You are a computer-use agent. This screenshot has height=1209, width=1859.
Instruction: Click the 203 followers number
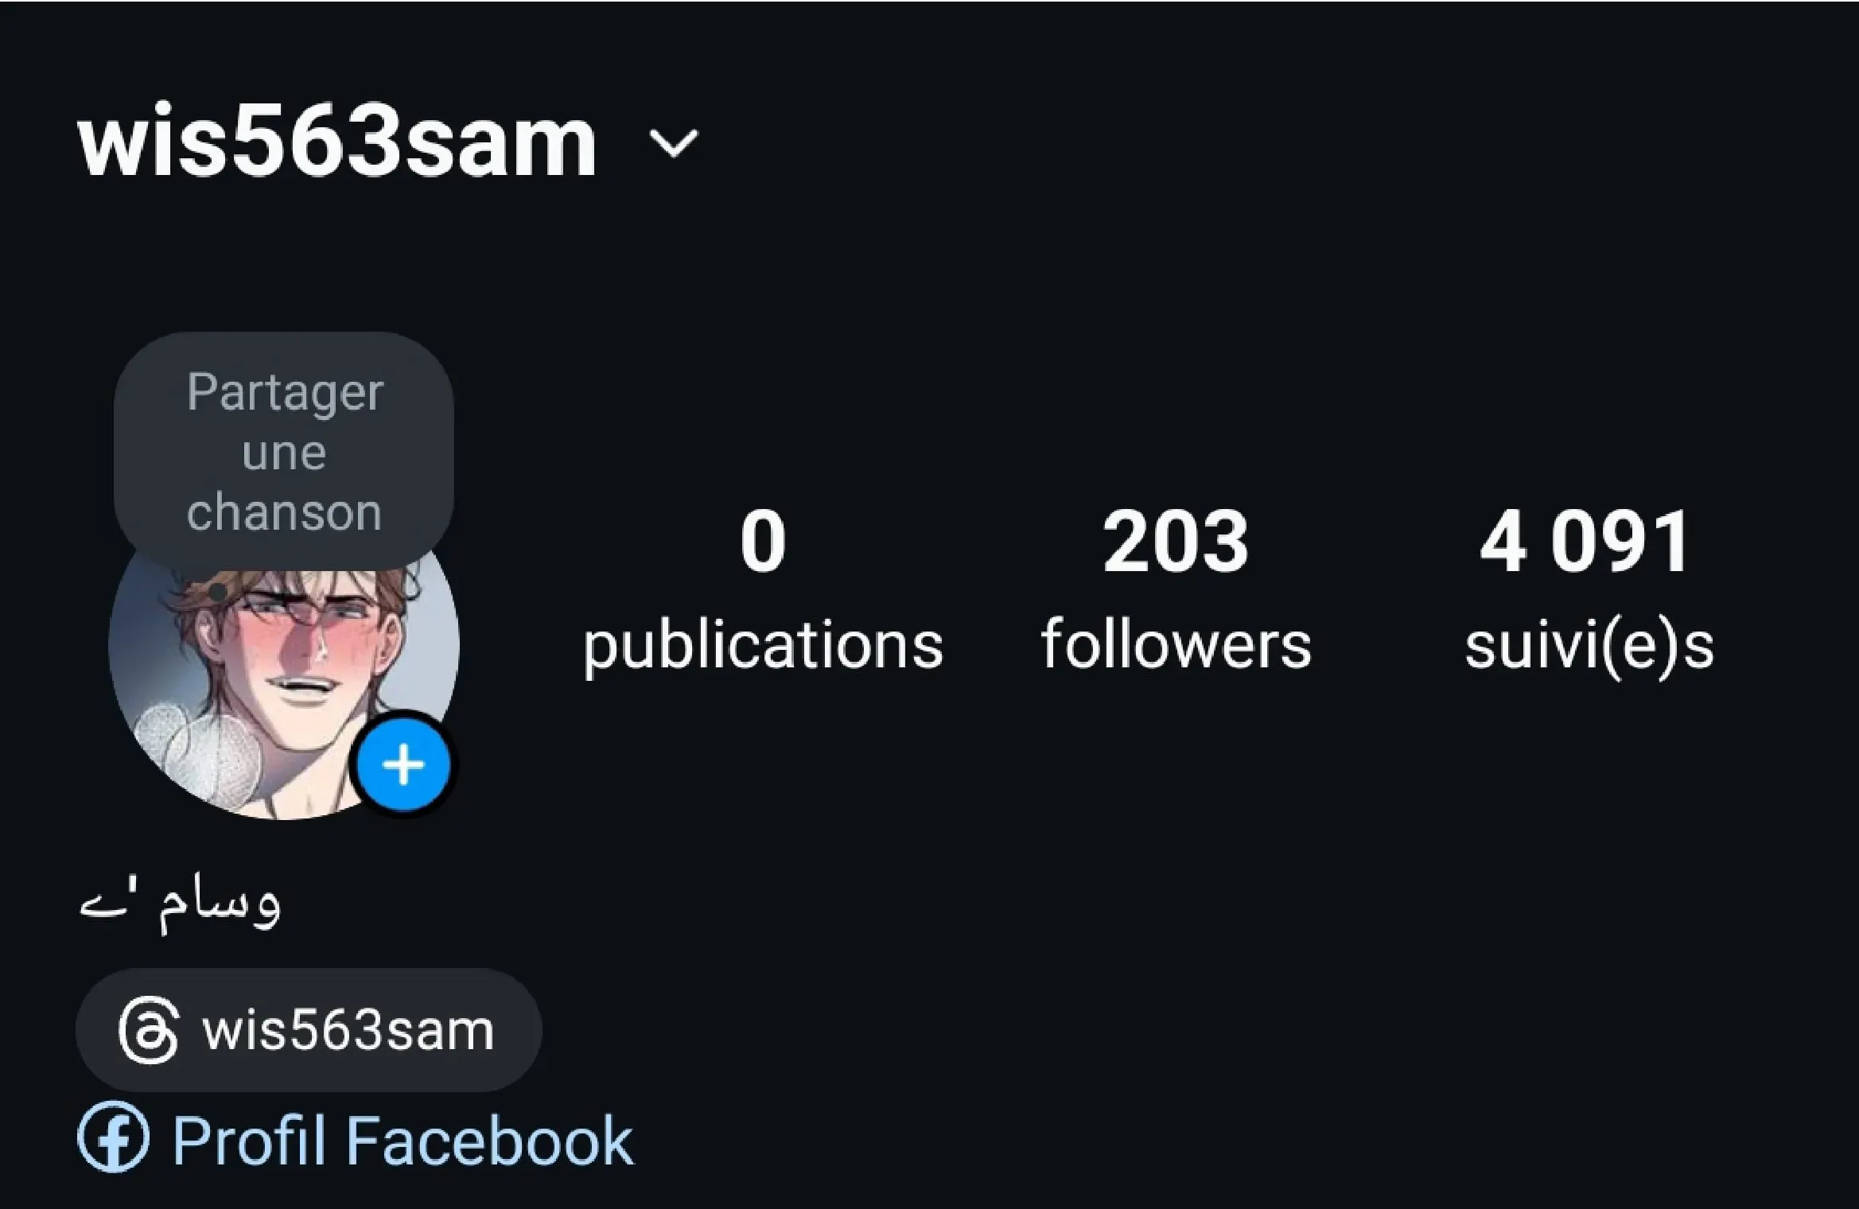coord(1176,542)
